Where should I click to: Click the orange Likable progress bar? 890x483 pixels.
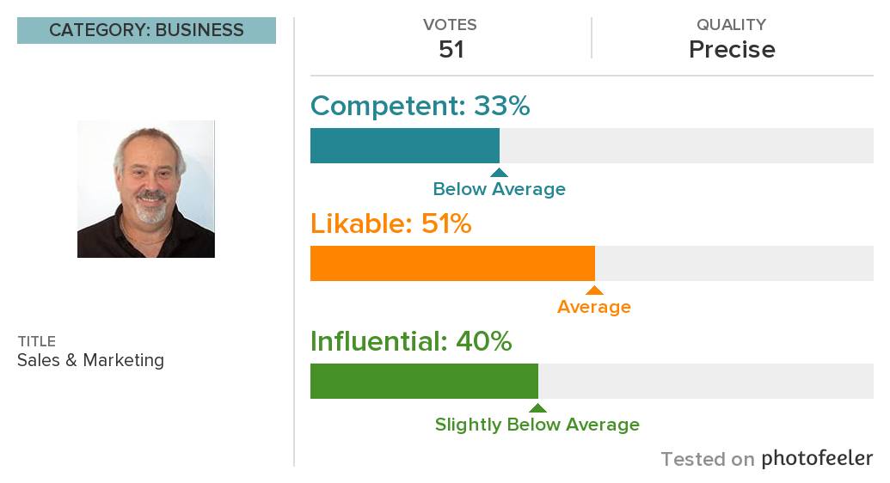point(592,263)
